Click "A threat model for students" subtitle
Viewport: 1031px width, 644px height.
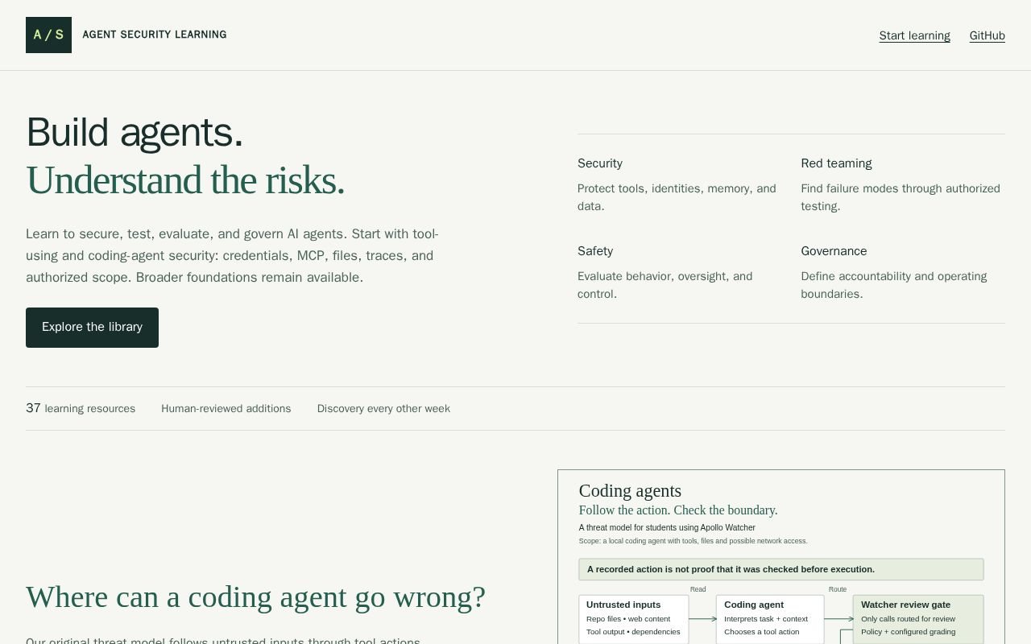click(x=667, y=528)
